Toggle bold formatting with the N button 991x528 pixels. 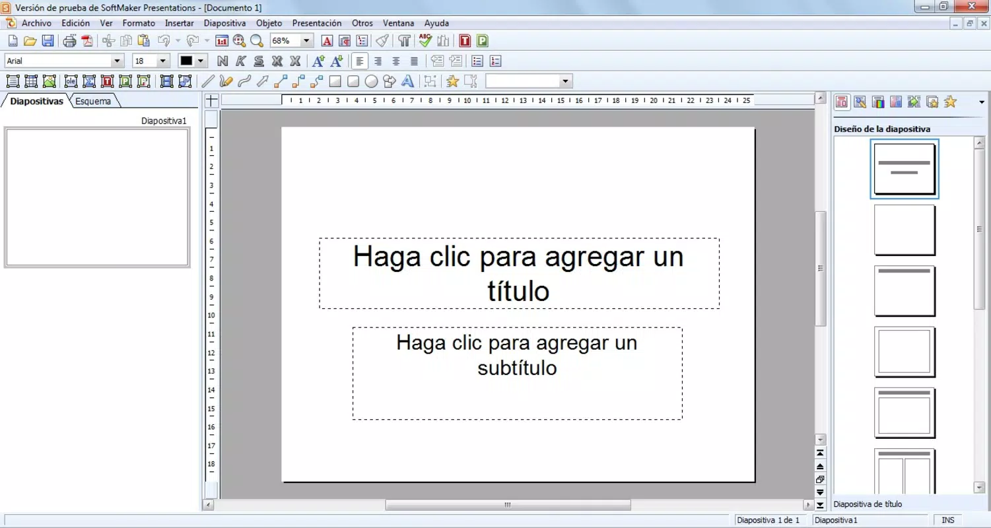(x=222, y=61)
